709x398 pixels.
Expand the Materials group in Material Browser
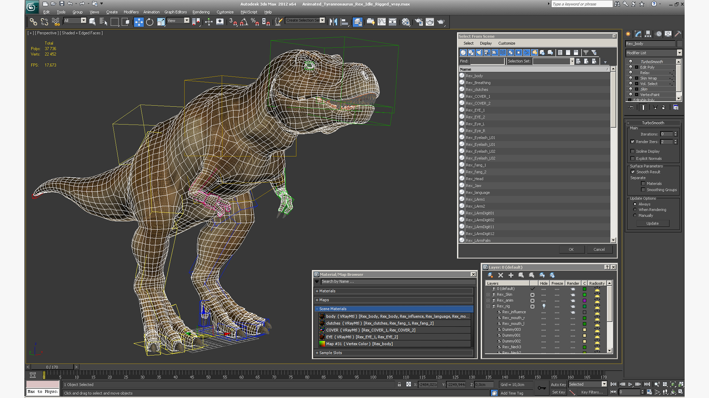click(317, 291)
